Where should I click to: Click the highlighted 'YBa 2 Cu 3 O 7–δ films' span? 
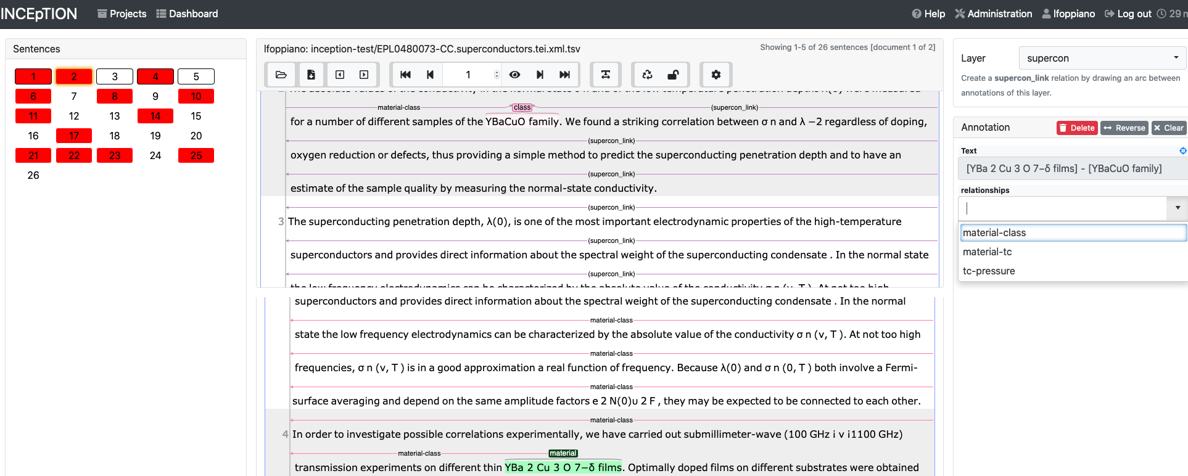coord(563,467)
